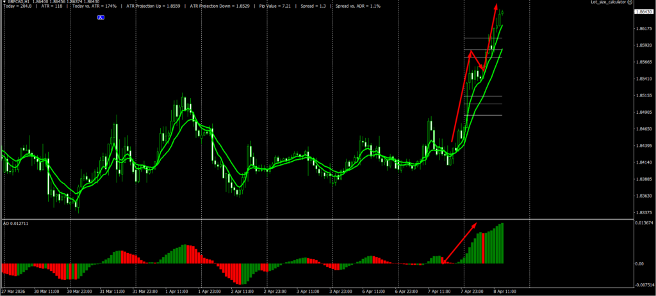Click the small blue icon below the ATR readout
The image size is (656, 296).
(x=101, y=17)
